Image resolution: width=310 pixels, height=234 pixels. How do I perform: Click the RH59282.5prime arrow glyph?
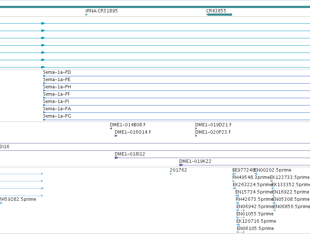[1, 203]
